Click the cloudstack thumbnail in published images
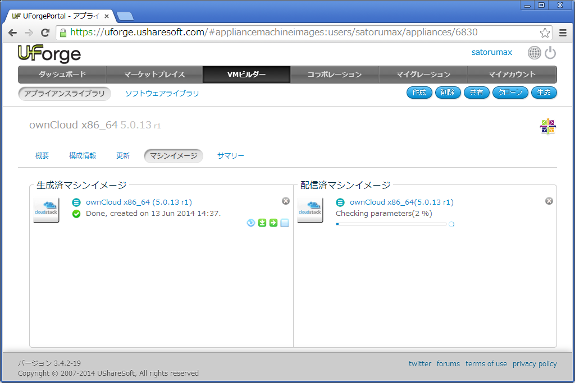This screenshot has width=575, height=383. [310, 210]
